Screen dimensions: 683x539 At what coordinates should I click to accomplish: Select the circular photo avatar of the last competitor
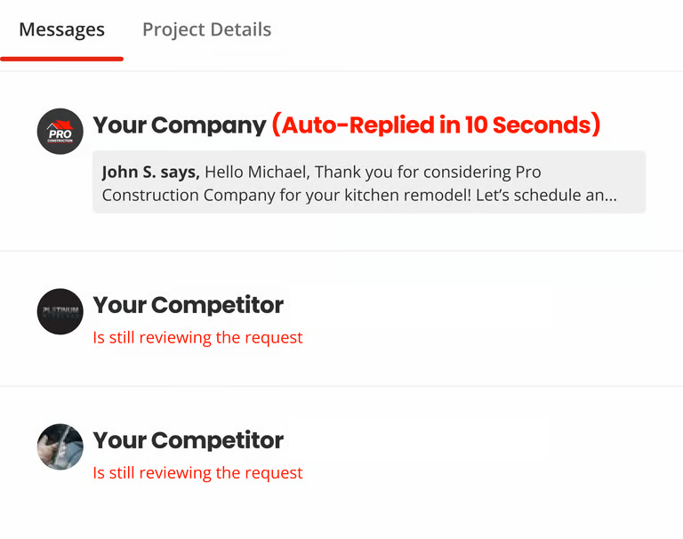tap(60, 446)
